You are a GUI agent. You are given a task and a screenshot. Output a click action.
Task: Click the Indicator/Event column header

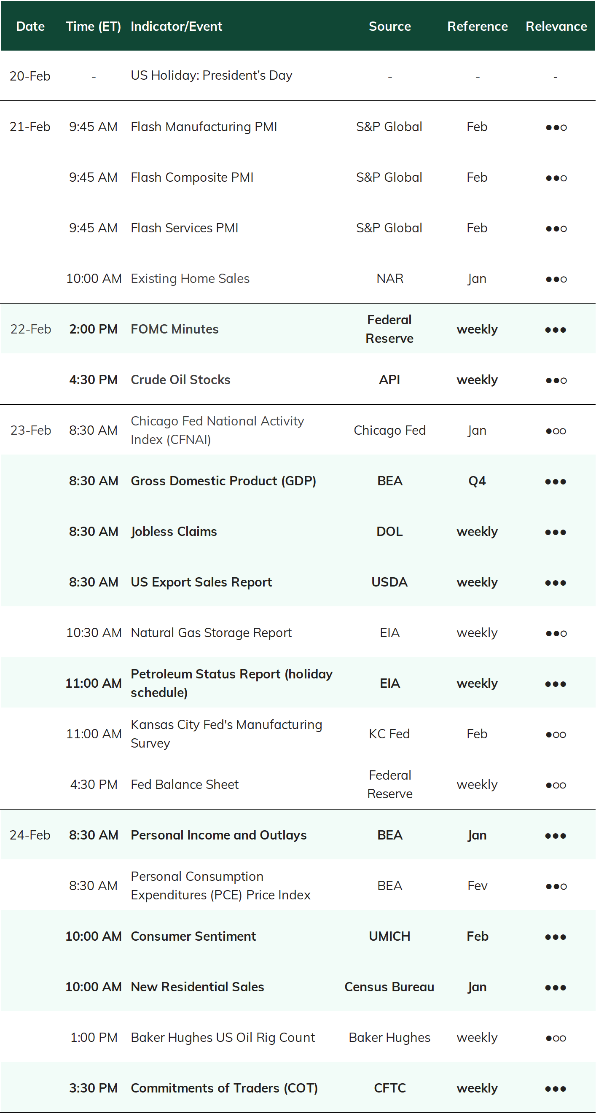[x=176, y=27]
